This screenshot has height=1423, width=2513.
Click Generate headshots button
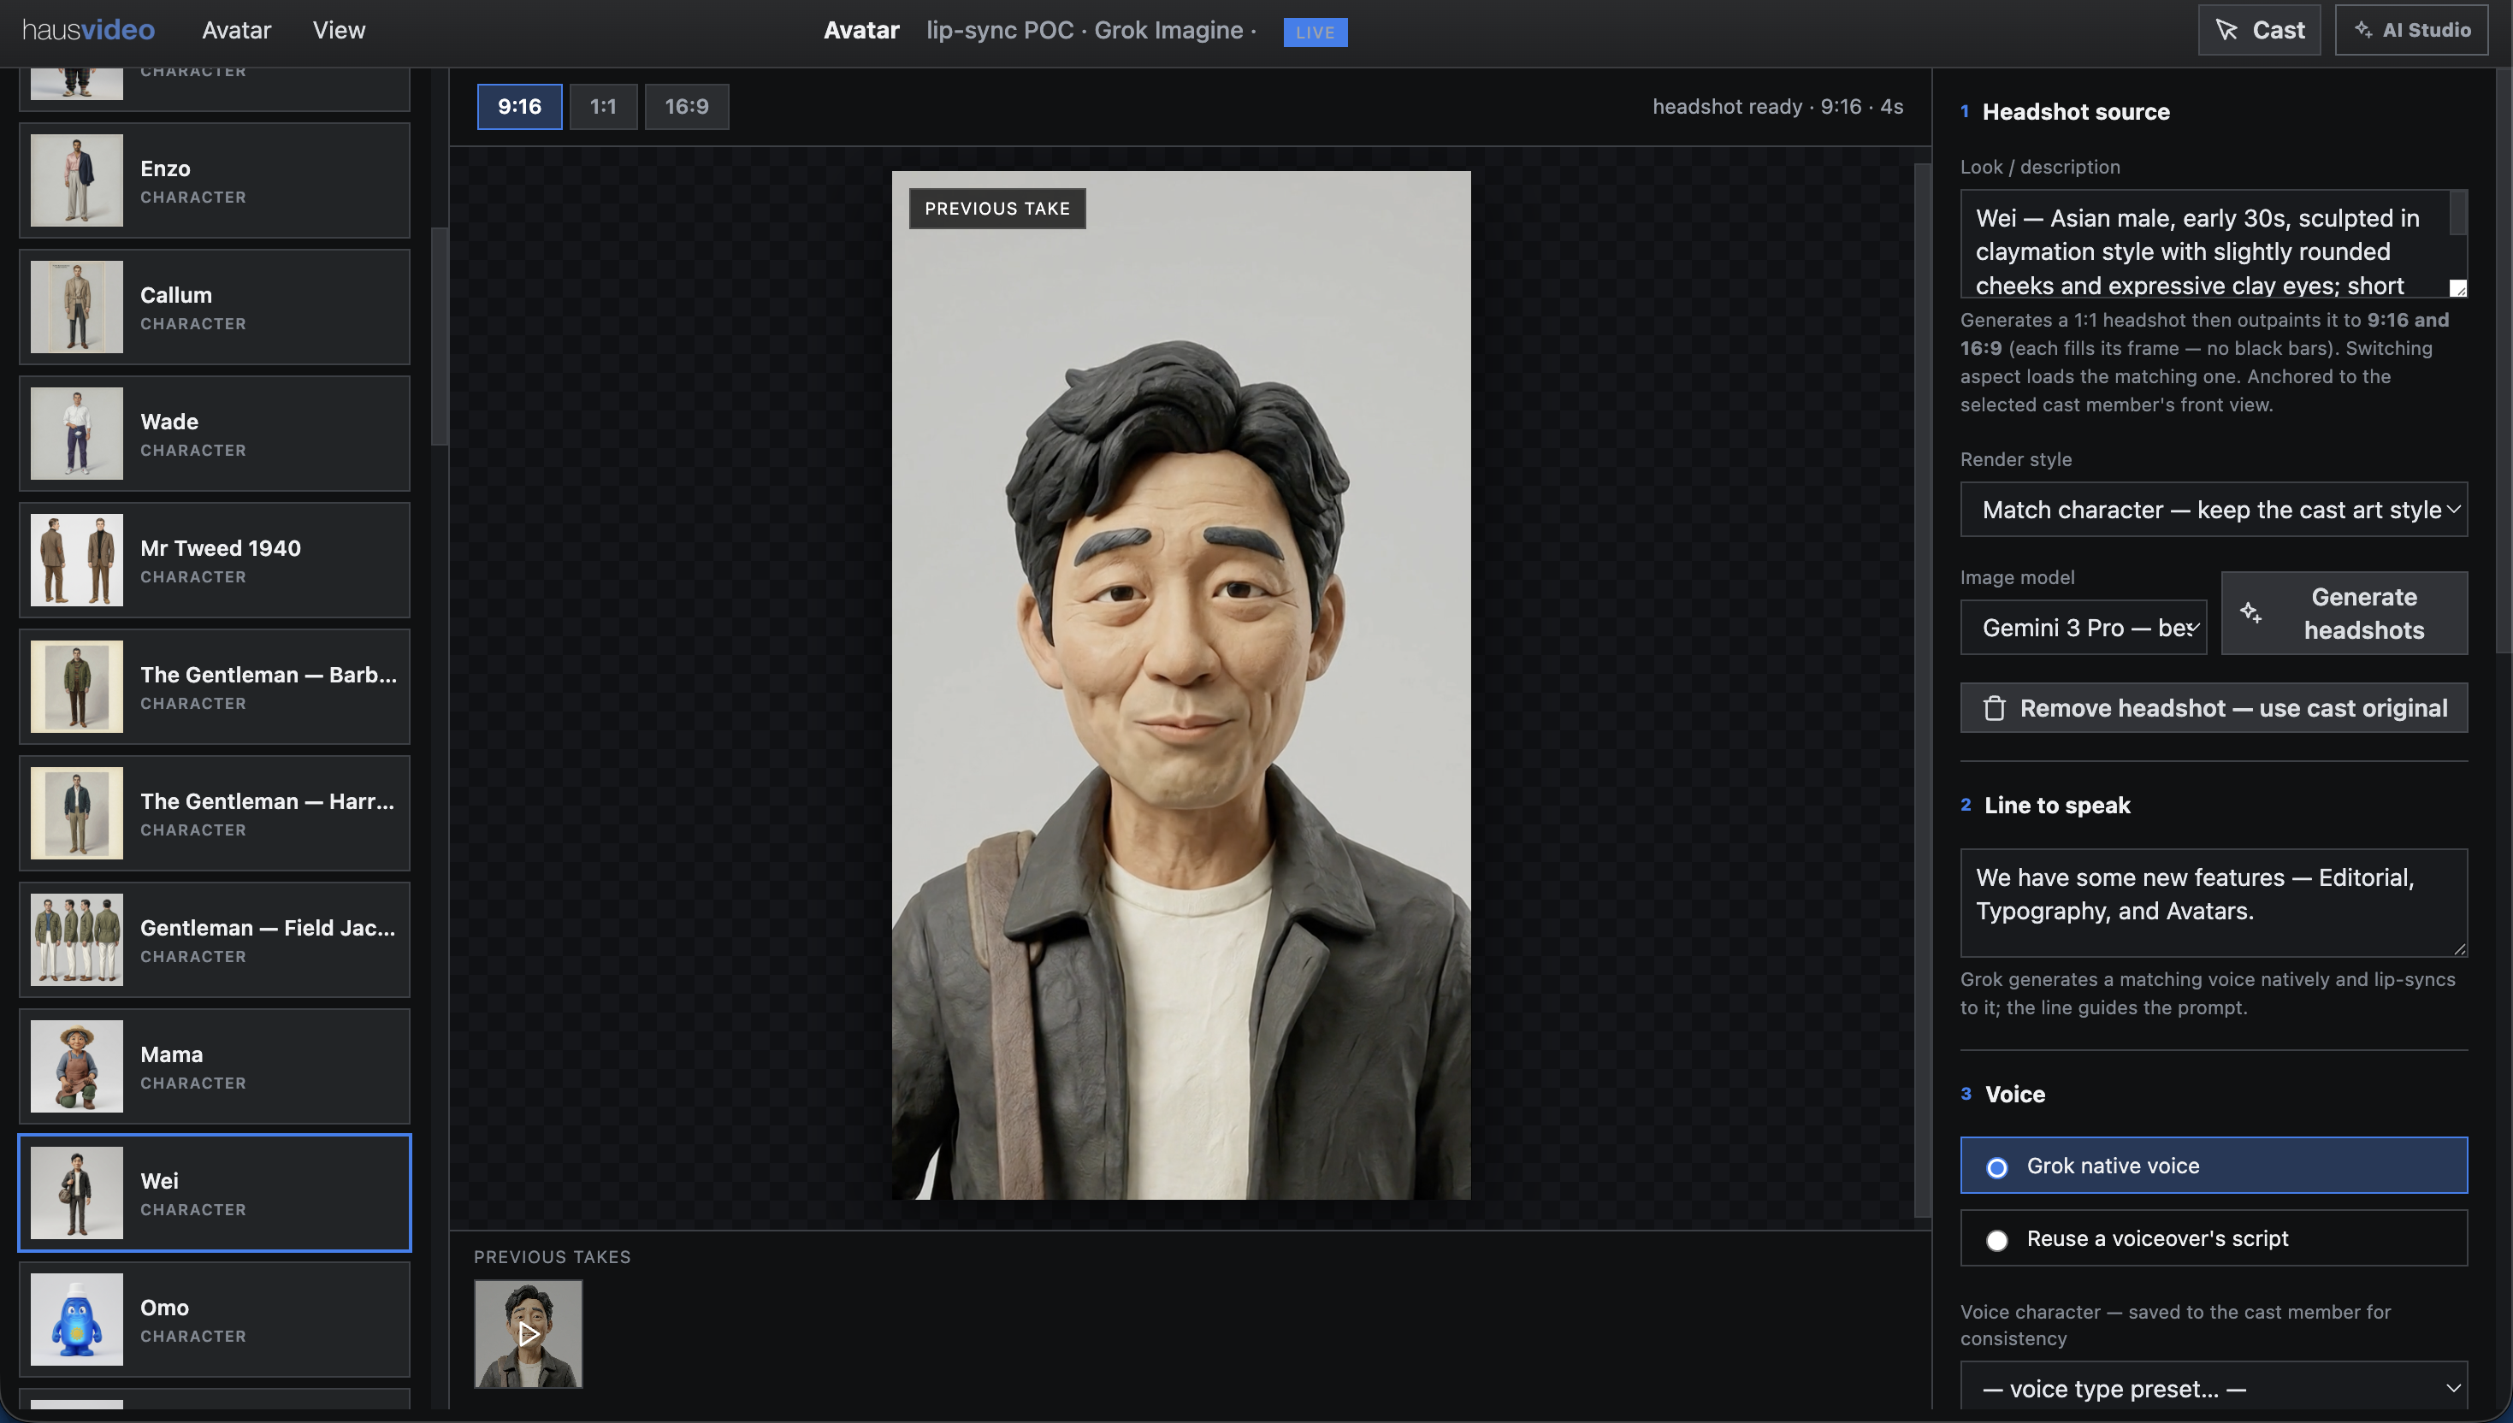click(x=2344, y=613)
